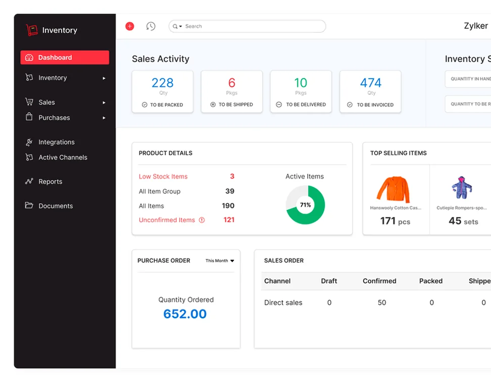This screenshot has height=386, width=491.
Task: Click the Channel column header
Action: (x=277, y=281)
